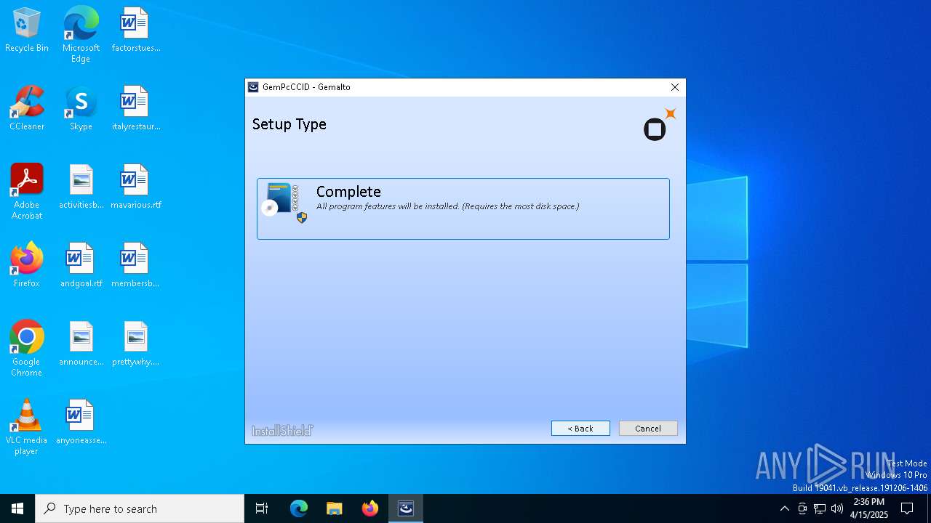931x523 pixels.
Task: Select andgoal.rtf file icon
Action: [x=81, y=266]
